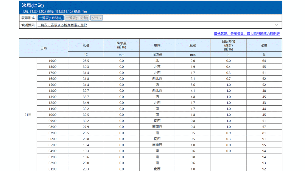
Task: Open the 最低気温、最高気温、最大瞬間風速の観測表 link
Action: (247, 34)
